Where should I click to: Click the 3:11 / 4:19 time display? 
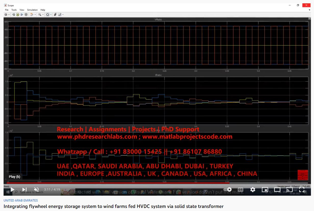tap(52, 190)
